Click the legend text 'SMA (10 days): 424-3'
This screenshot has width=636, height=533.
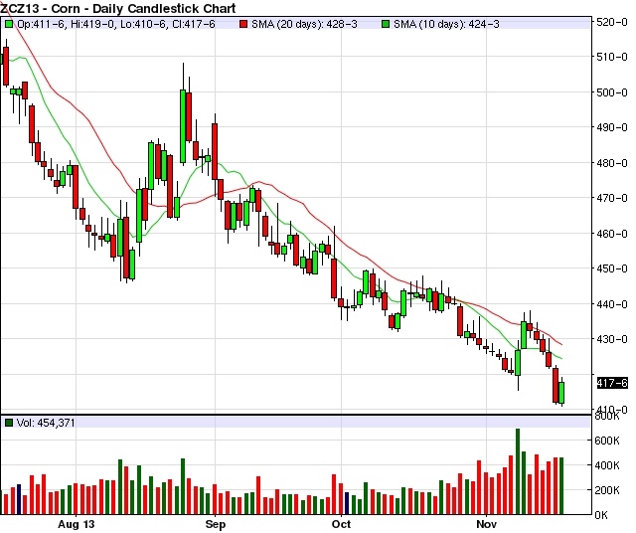click(x=446, y=24)
